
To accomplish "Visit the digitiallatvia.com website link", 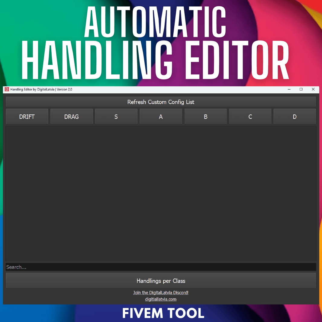I will [161, 299].
